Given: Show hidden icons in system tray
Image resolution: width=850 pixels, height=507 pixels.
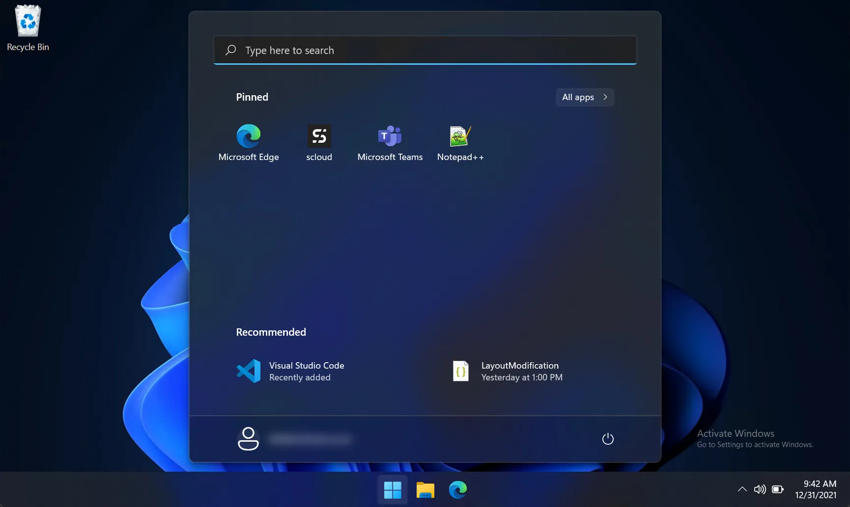Looking at the screenshot, I should coord(742,489).
